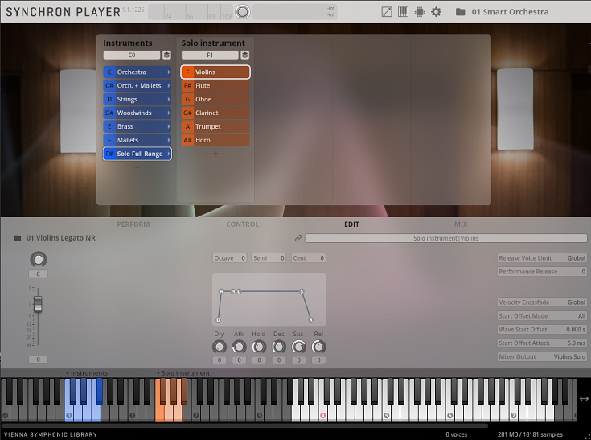Expand Strings slot arrow
Screen dimensions: 591x440
tap(169, 99)
